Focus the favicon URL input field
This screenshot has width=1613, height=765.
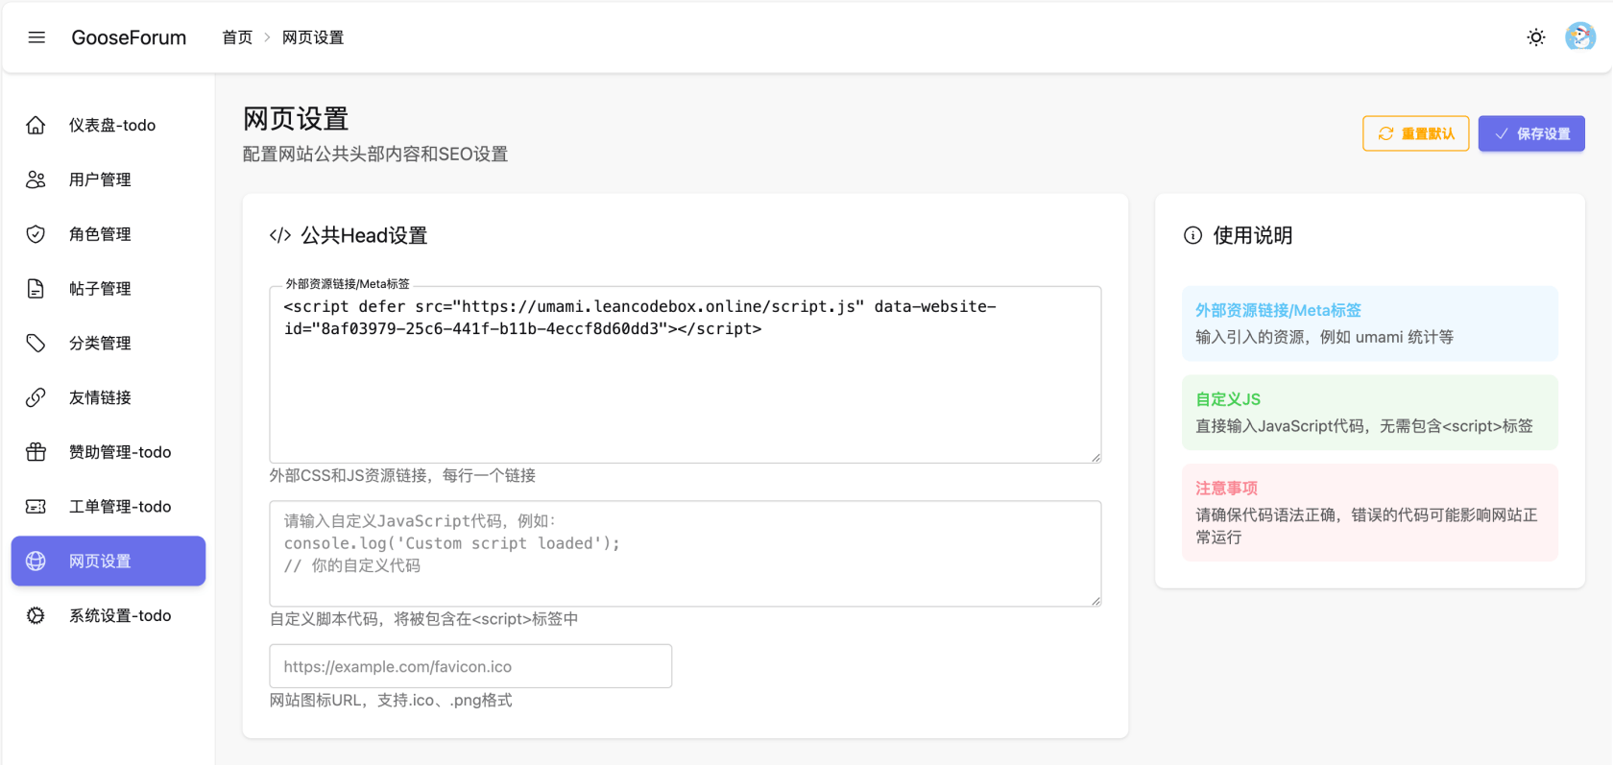click(x=470, y=666)
